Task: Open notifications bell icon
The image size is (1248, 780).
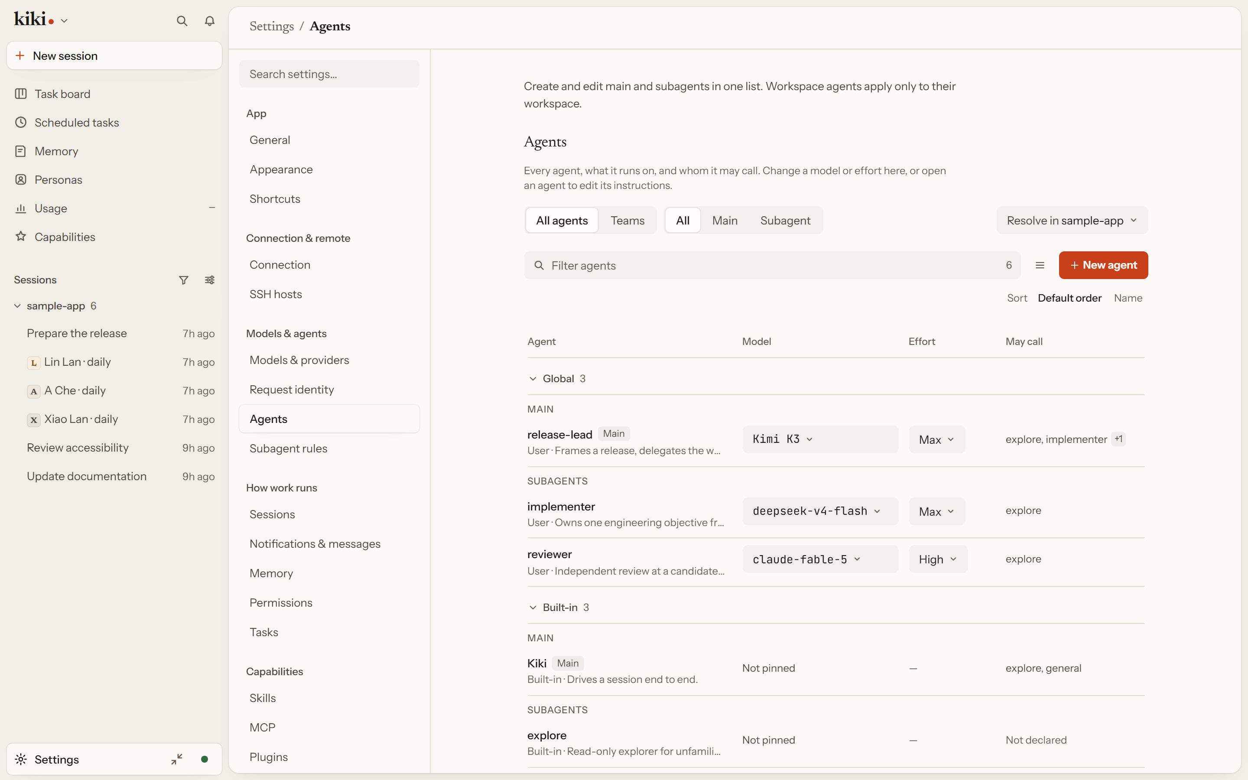Action: point(209,21)
